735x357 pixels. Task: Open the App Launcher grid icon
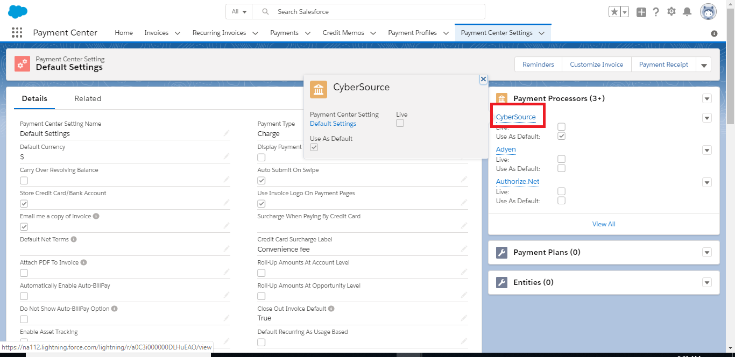coord(17,33)
